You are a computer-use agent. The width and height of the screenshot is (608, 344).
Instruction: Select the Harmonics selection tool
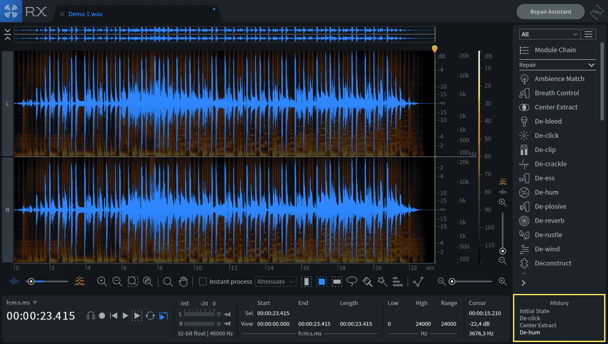click(x=398, y=282)
